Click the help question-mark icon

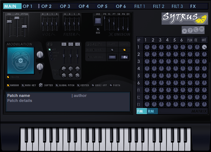click(x=190, y=30)
